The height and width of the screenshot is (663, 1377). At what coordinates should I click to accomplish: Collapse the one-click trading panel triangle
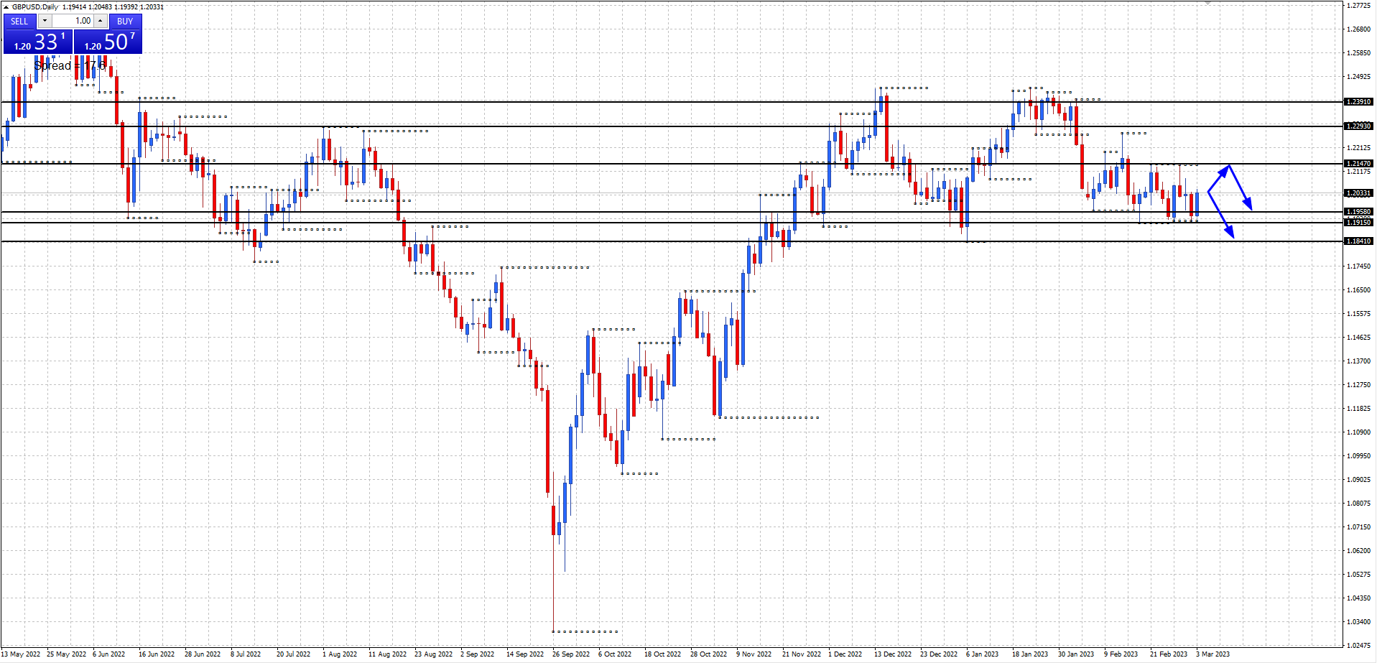coord(6,7)
